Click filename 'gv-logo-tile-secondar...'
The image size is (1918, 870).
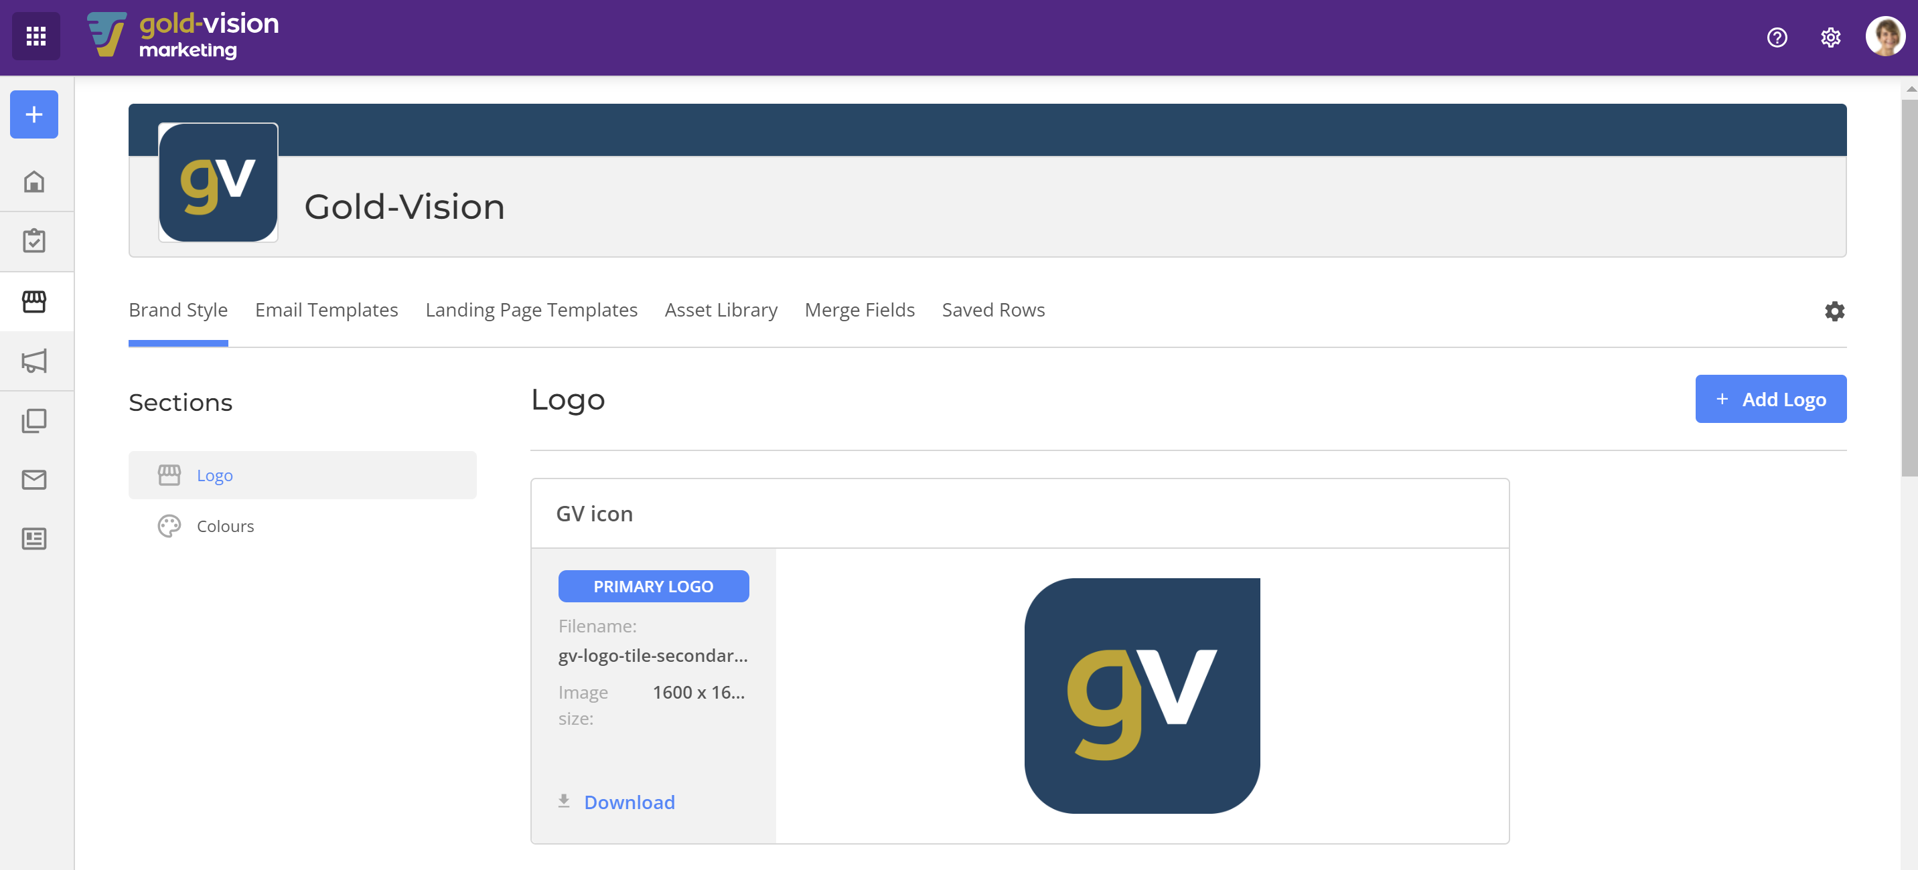coord(652,655)
